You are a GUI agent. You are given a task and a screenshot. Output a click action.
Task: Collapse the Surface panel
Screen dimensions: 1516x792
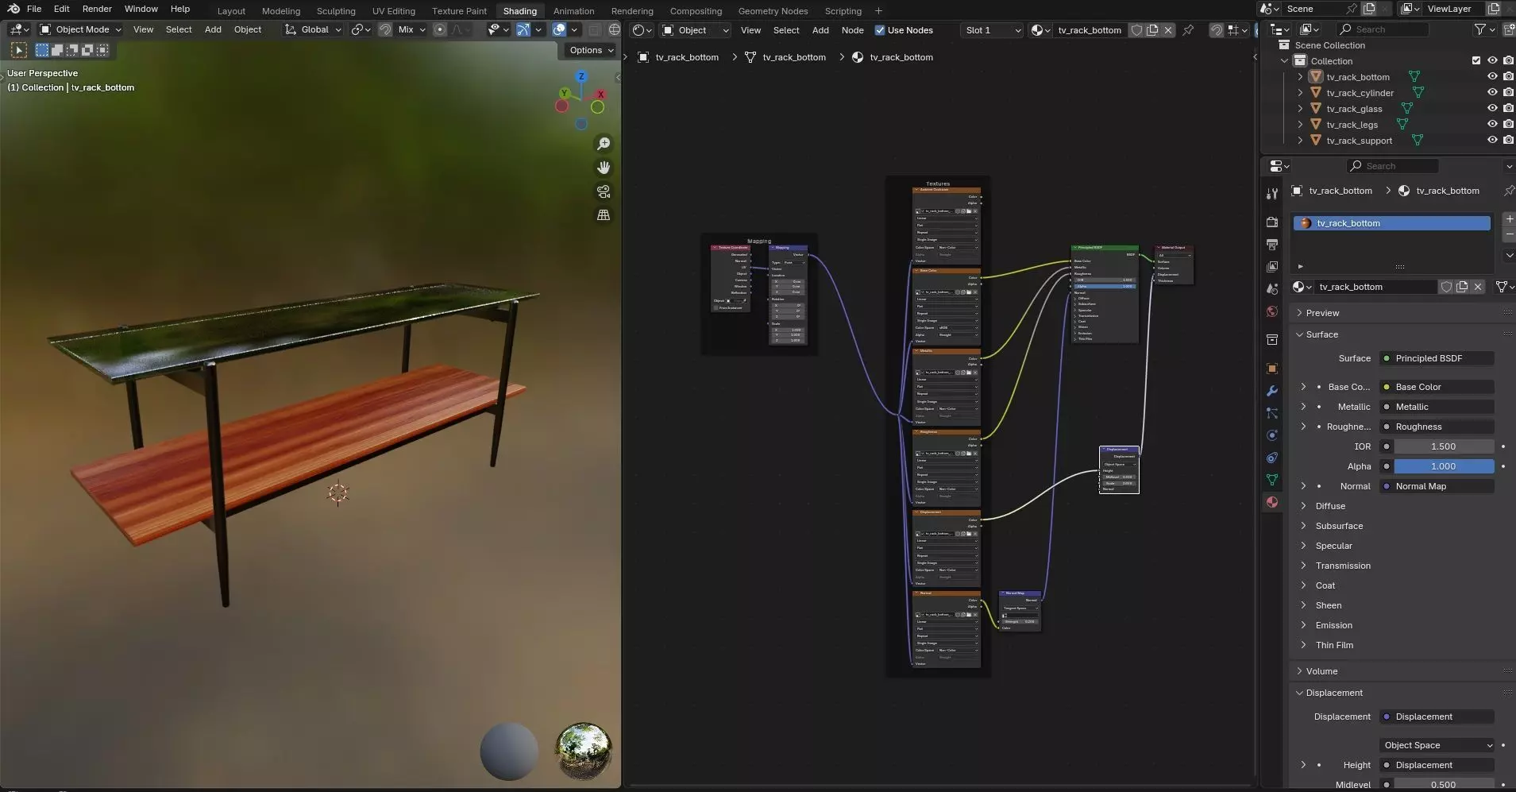(x=1321, y=334)
